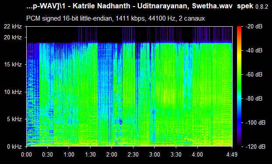Click the spek version label 0.8.2
This screenshot has height=164, width=272.
[x=262, y=7]
